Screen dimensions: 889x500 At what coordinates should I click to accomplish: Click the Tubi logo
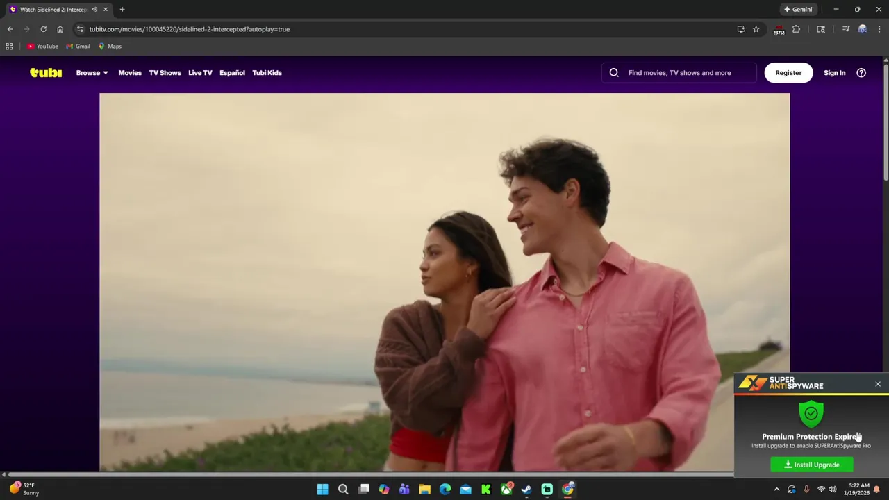(46, 72)
